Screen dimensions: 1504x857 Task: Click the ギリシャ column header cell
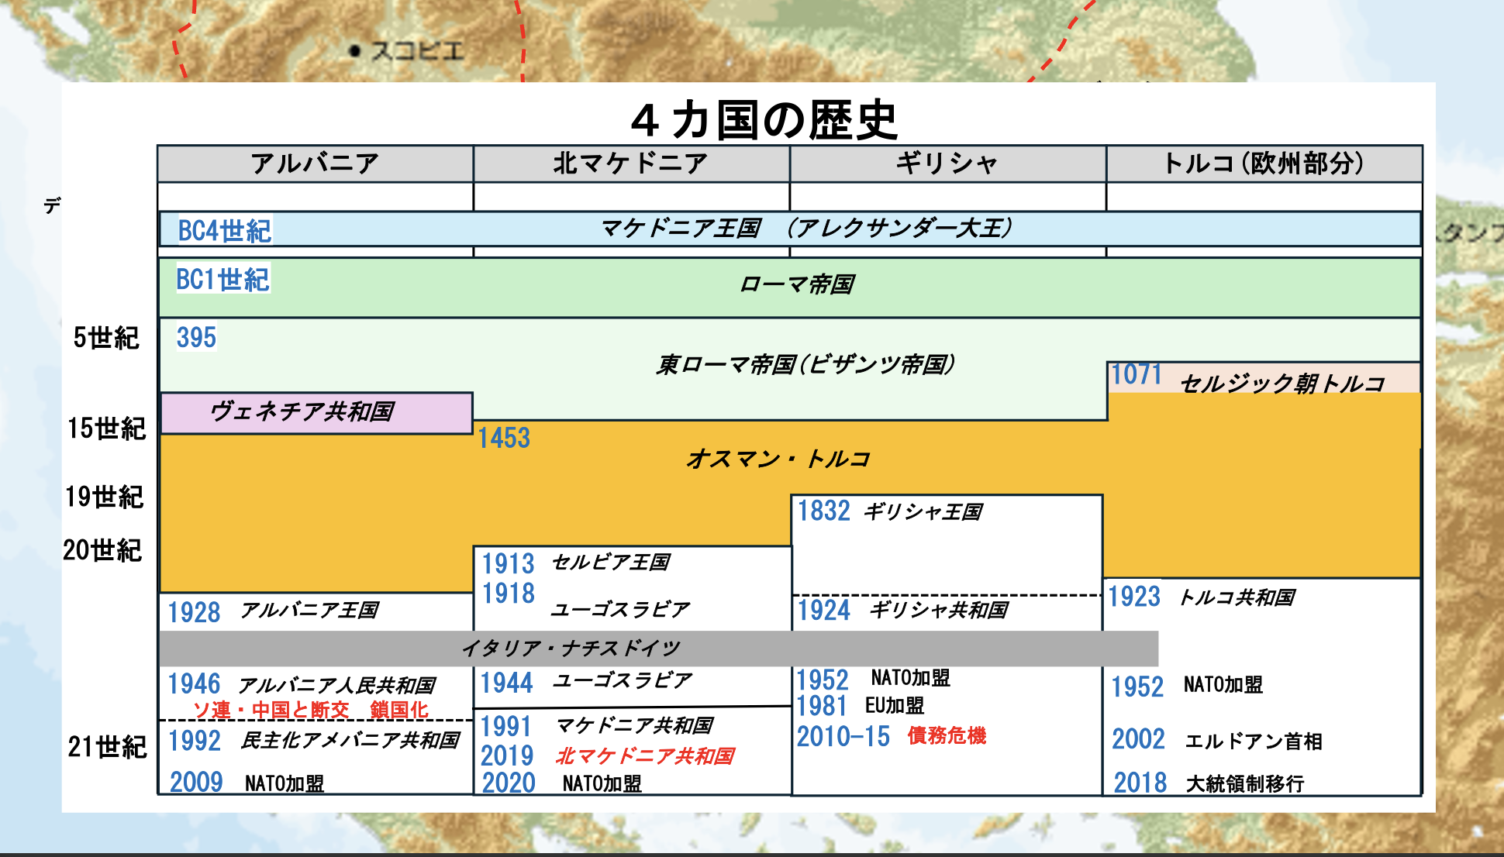[947, 163]
